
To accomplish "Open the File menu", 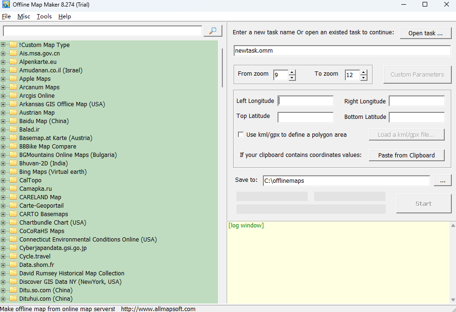I will [x=6, y=16].
